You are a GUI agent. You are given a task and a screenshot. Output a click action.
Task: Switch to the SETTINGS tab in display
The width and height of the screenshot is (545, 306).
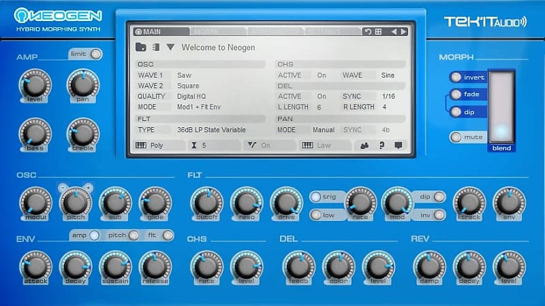[332, 31]
